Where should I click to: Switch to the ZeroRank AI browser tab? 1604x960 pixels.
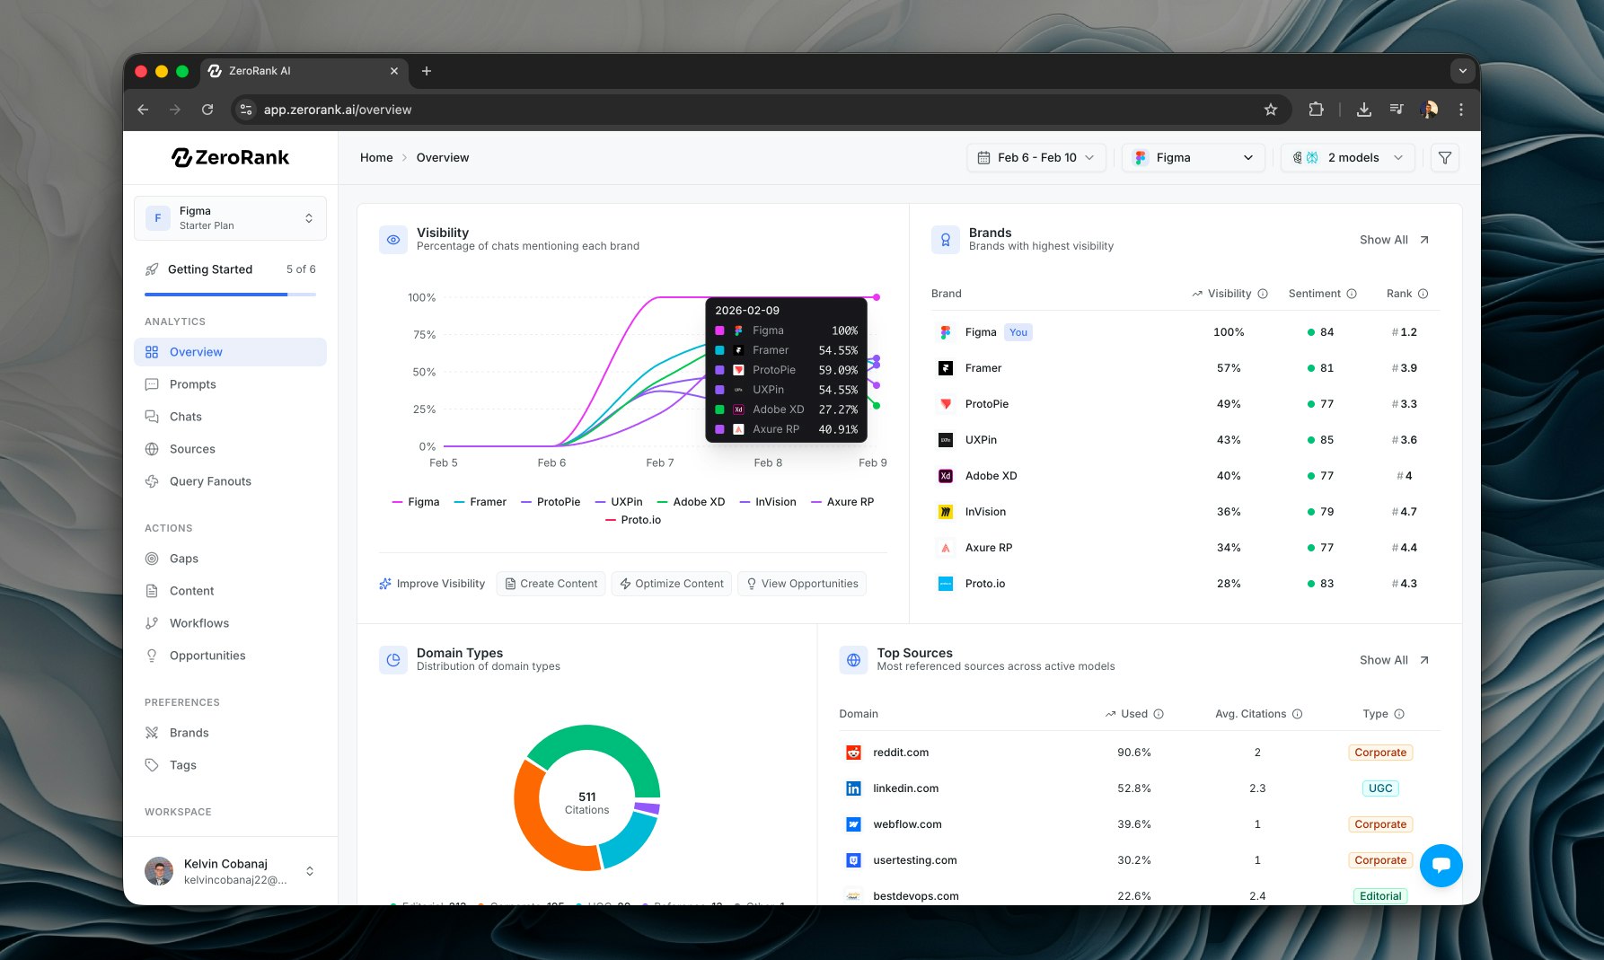[x=260, y=70]
